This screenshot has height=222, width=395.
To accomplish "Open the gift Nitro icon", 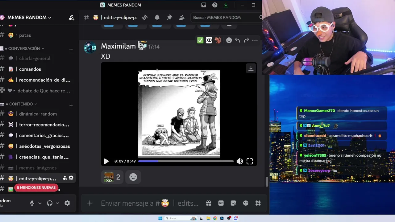I will click(209, 203).
